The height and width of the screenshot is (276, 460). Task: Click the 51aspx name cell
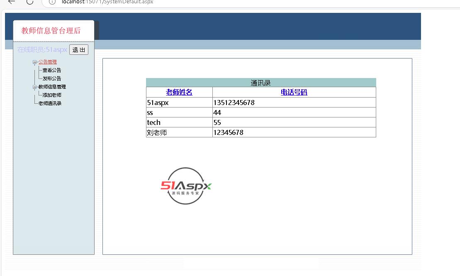tap(179, 103)
